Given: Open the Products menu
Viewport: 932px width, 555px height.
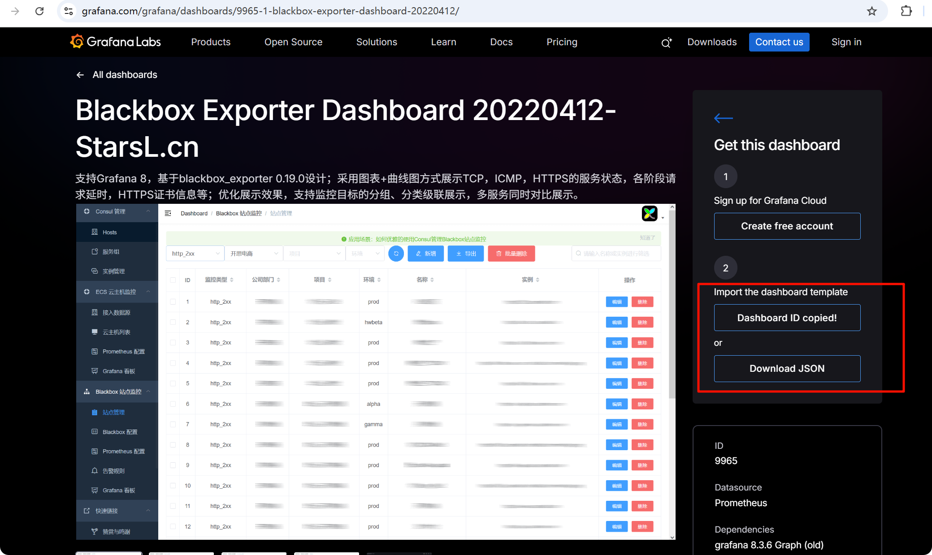Looking at the screenshot, I should pos(211,42).
